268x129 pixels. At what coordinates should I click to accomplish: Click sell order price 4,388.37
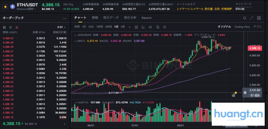pos(8,51)
